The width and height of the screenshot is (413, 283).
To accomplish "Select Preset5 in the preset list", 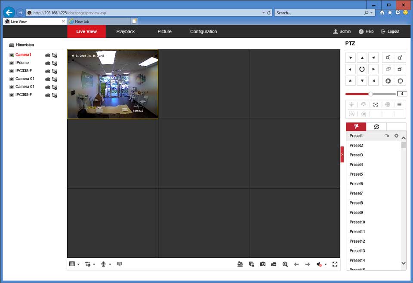I will (x=356, y=174).
